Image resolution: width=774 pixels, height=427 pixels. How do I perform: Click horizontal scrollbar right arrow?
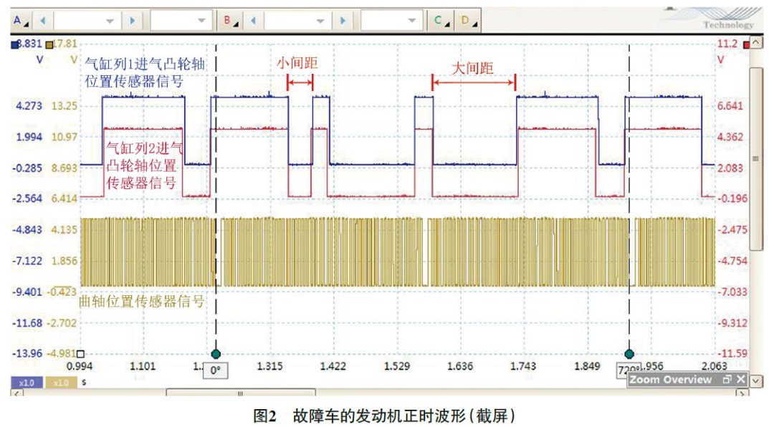[x=742, y=393]
